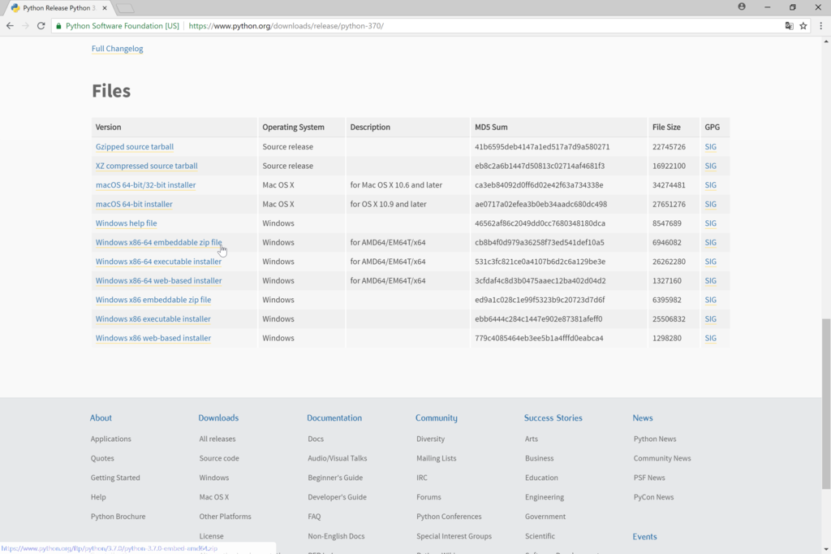Open Source code footer link
831x554 pixels.
point(219,458)
